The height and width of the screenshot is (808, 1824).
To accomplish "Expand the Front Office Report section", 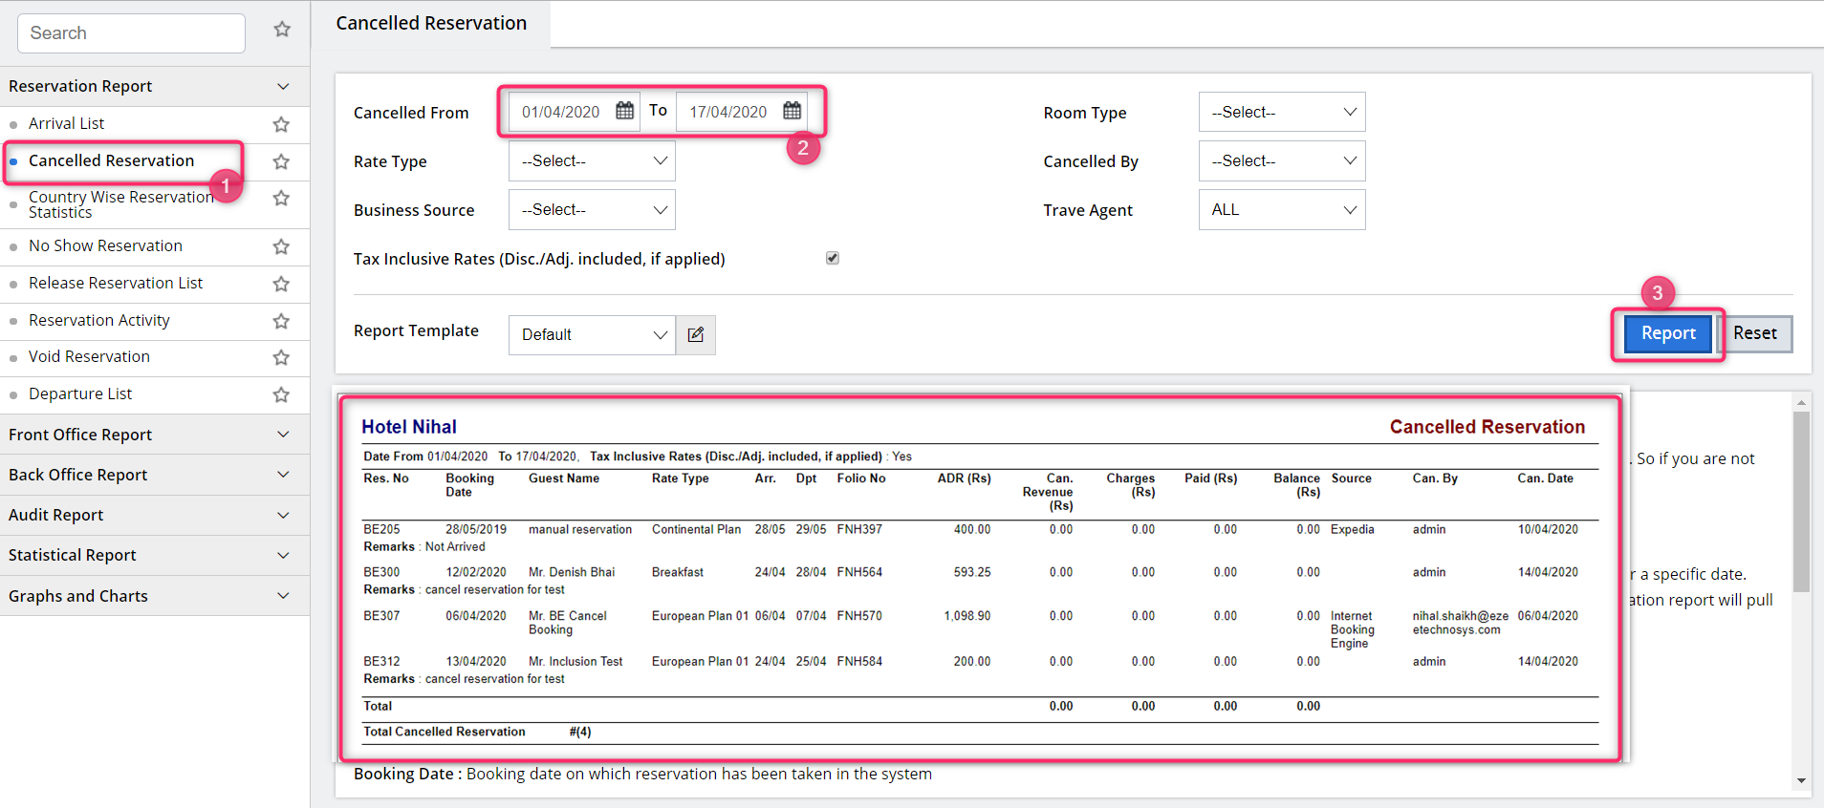I will coord(155,435).
